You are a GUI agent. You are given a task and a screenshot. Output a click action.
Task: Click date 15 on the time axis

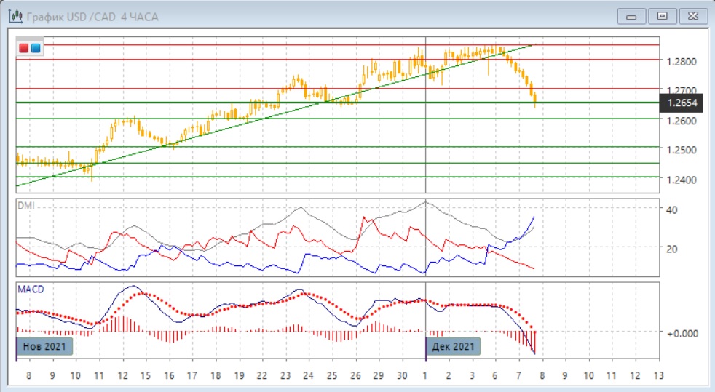point(145,375)
